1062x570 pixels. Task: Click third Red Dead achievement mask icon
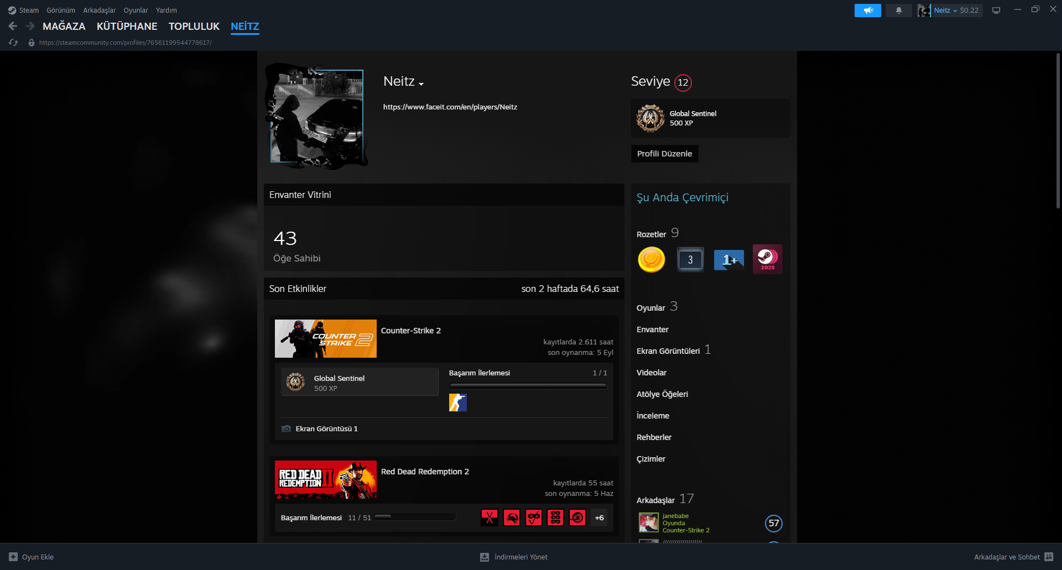(x=534, y=517)
